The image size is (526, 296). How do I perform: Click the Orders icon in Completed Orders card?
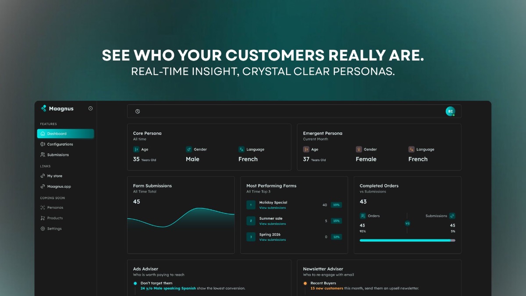point(363,216)
